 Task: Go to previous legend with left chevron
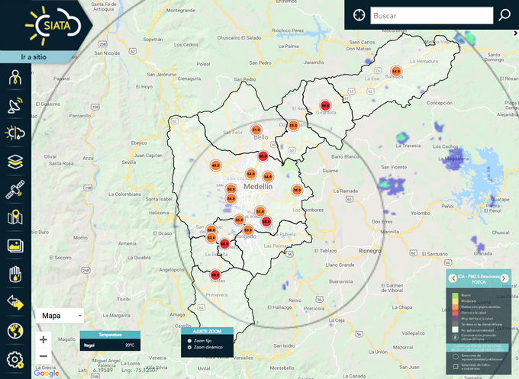pyautogui.click(x=452, y=278)
